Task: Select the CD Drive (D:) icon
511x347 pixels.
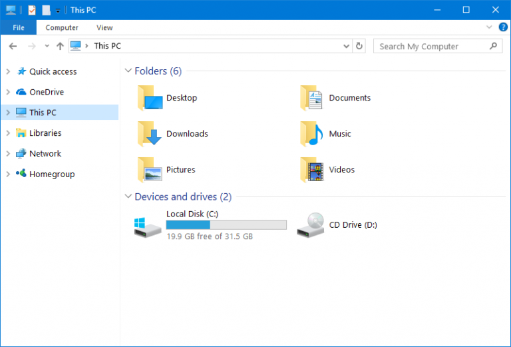Action: pos(311,225)
